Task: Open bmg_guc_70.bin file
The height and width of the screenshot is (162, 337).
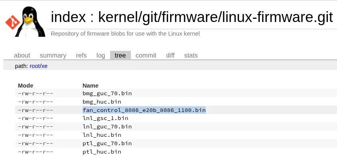Action: point(107,94)
